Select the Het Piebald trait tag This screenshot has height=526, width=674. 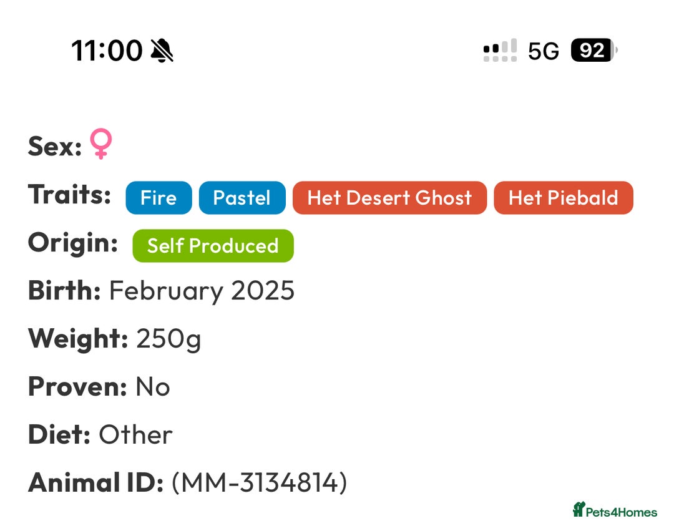[x=564, y=198]
